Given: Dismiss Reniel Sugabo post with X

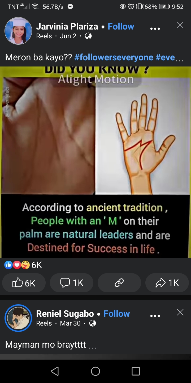Looking at the screenshot, I should pos(180,313).
